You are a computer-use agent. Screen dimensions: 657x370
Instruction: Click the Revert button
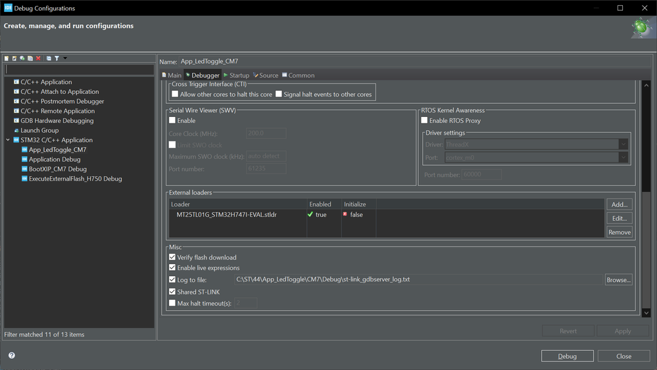coord(568,331)
